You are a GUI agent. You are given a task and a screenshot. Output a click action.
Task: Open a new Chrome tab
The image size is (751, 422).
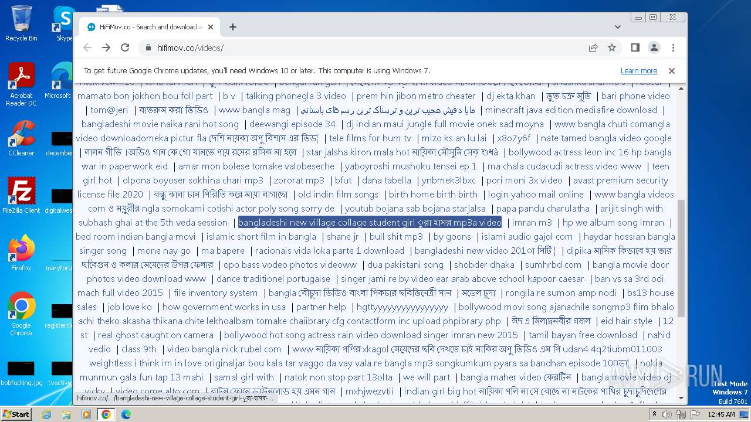click(x=233, y=27)
